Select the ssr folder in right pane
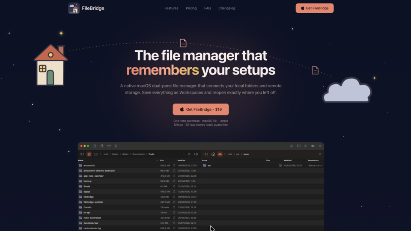The width and height of the screenshot is (411, 231). 262,166
